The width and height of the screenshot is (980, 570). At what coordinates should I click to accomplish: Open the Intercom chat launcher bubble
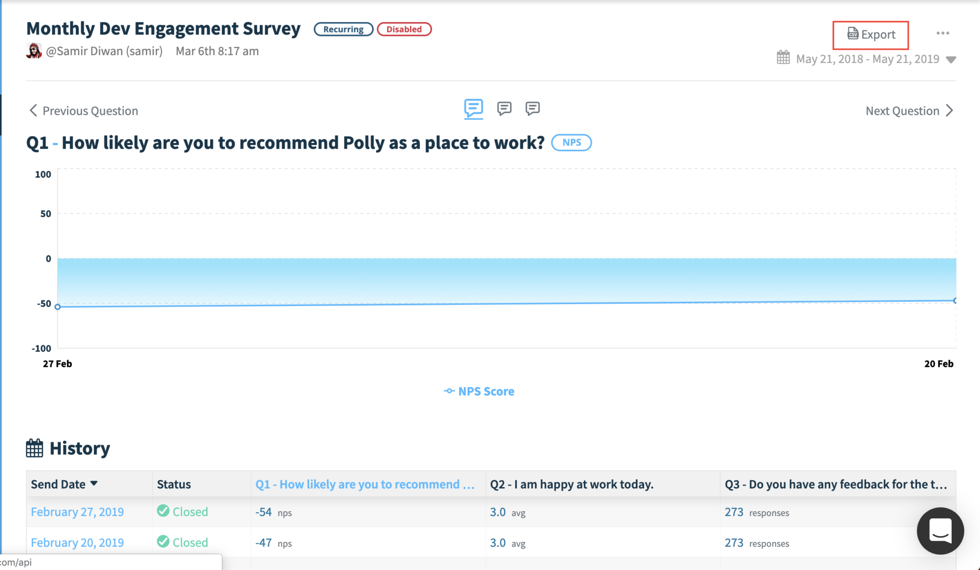[940, 531]
